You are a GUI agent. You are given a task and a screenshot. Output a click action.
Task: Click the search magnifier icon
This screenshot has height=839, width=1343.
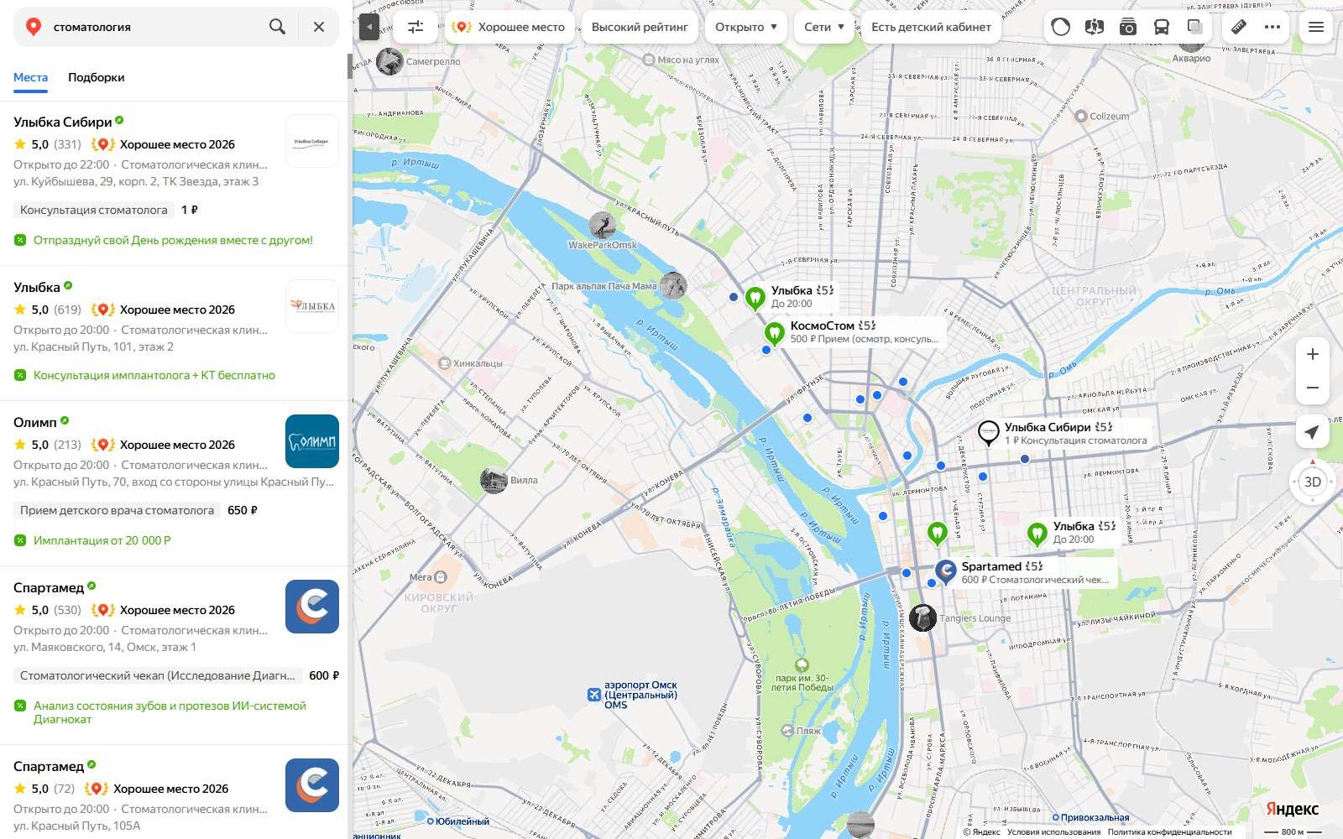point(277,27)
